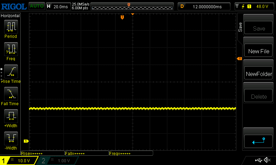The height and width of the screenshot is (165, 276).
Task: Click the delay 12.0000000ms field
Action: pyautogui.click(x=204, y=7)
